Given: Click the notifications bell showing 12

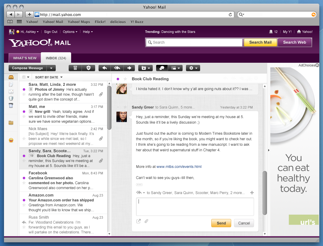Looking at the screenshot, I should 273,32.
